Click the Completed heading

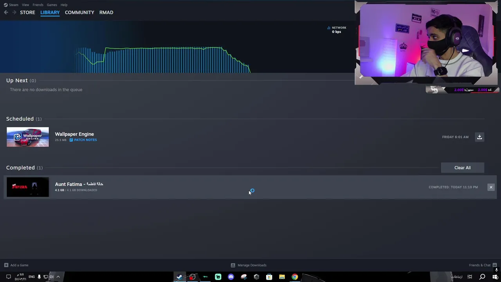click(x=20, y=168)
